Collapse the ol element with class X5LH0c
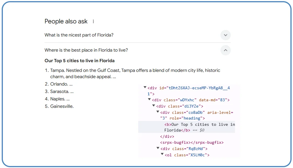 [x=162, y=154]
